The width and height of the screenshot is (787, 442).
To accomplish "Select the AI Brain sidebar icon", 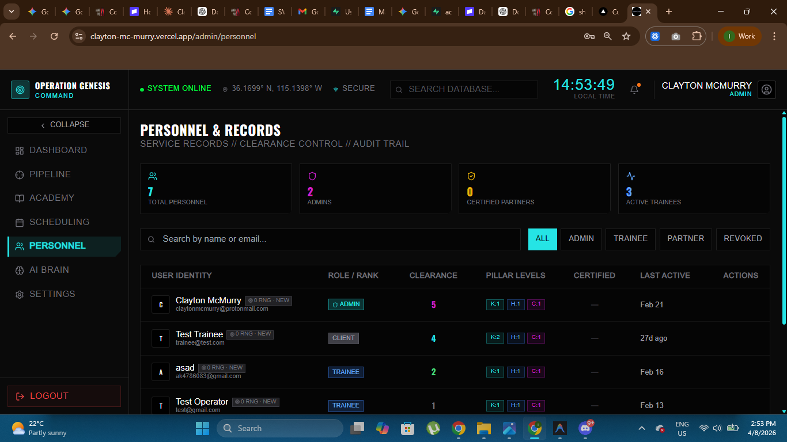I will pos(20,270).
